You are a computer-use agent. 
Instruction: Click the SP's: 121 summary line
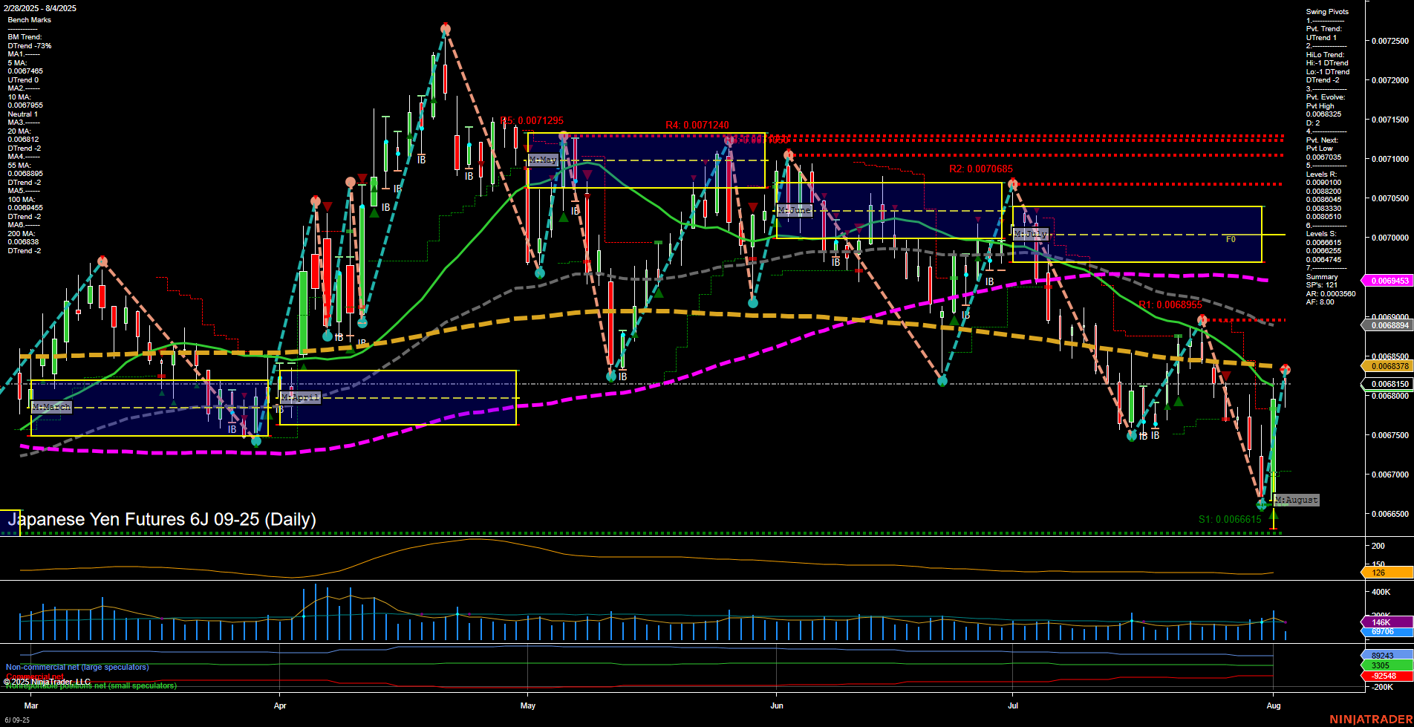point(1321,285)
